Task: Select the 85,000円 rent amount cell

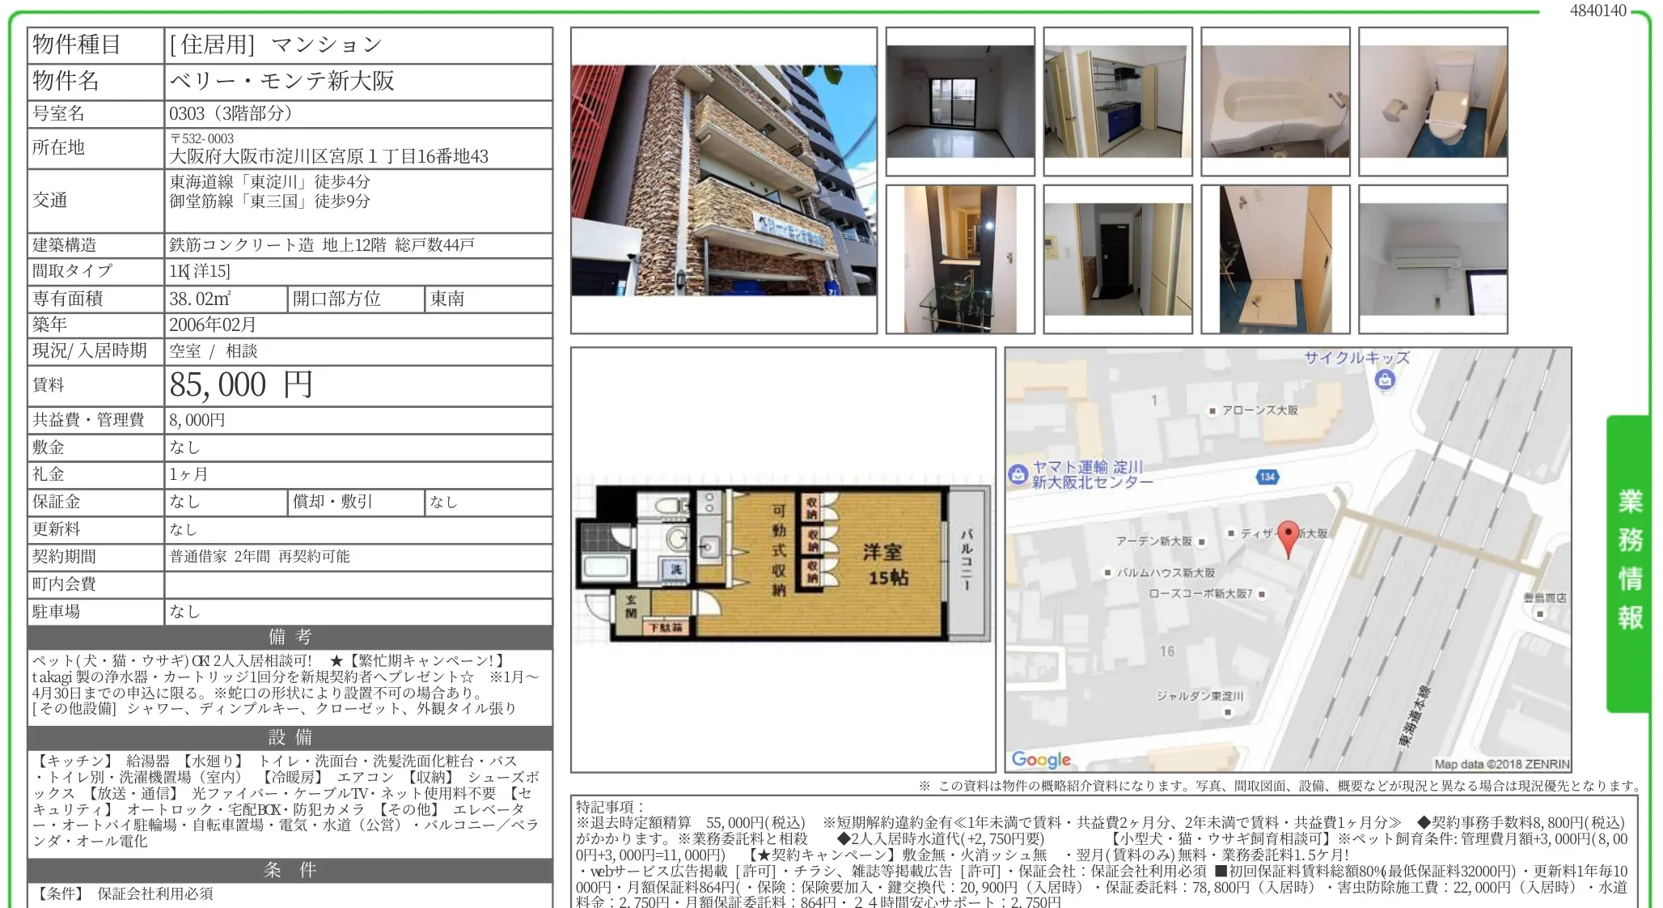Action: coord(239,385)
